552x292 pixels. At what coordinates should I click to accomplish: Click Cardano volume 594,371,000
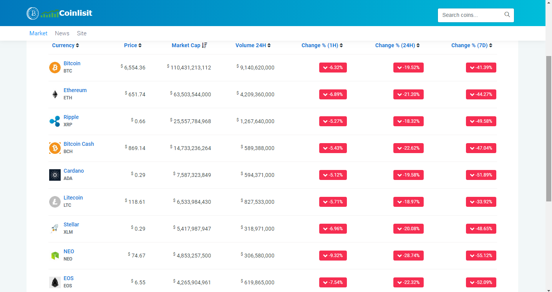point(258,175)
